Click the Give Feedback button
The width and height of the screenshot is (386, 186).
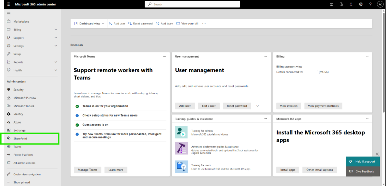click(363, 171)
